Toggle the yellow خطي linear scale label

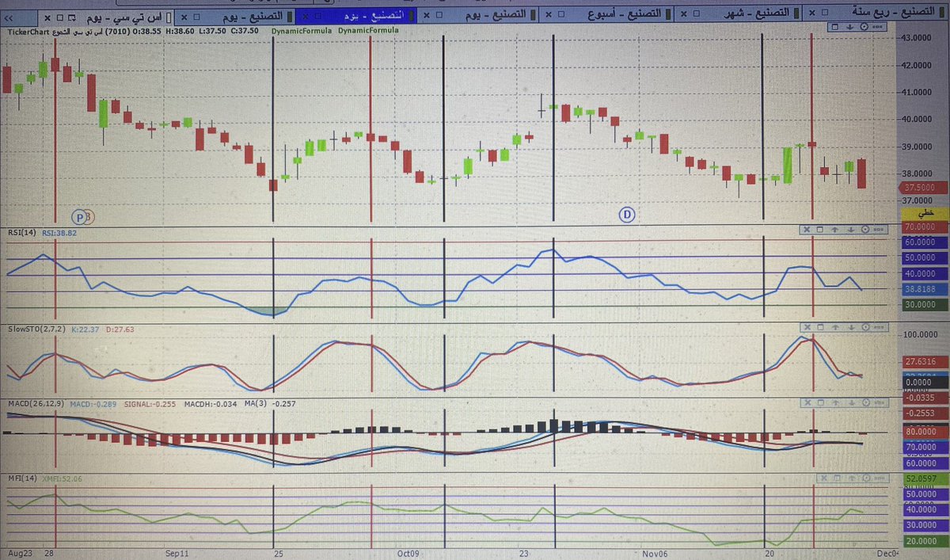pos(925,214)
